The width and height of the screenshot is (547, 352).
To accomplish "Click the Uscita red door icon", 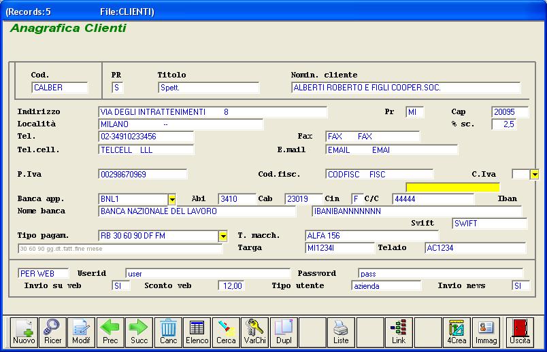I will pos(520,332).
